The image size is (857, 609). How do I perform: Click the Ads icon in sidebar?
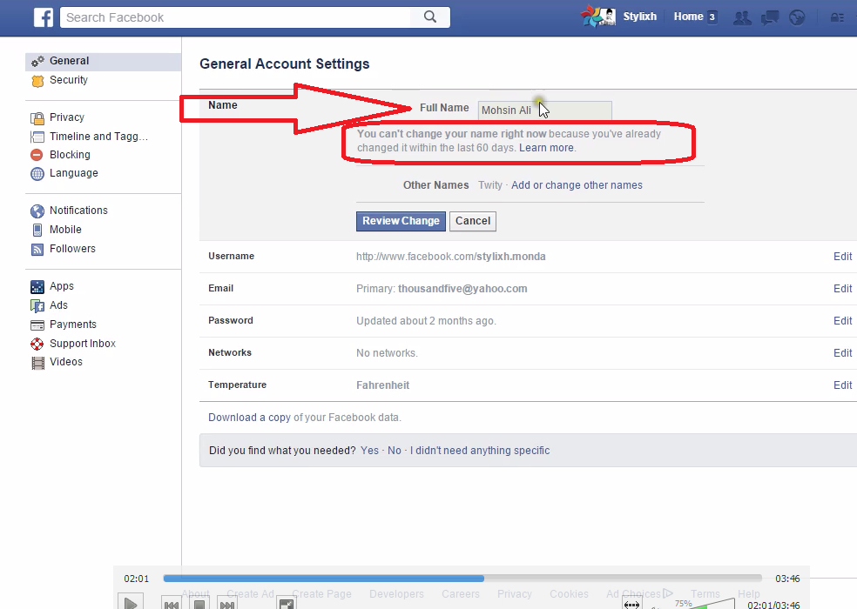[x=37, y=306]
